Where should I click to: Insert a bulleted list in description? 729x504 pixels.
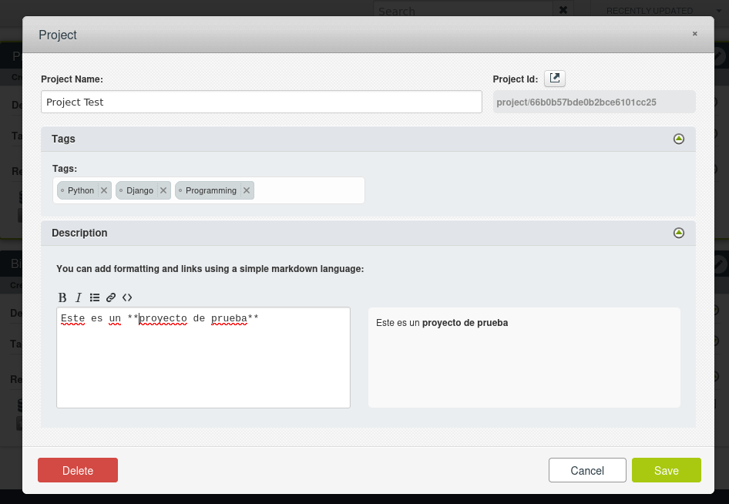coord(95,297)
